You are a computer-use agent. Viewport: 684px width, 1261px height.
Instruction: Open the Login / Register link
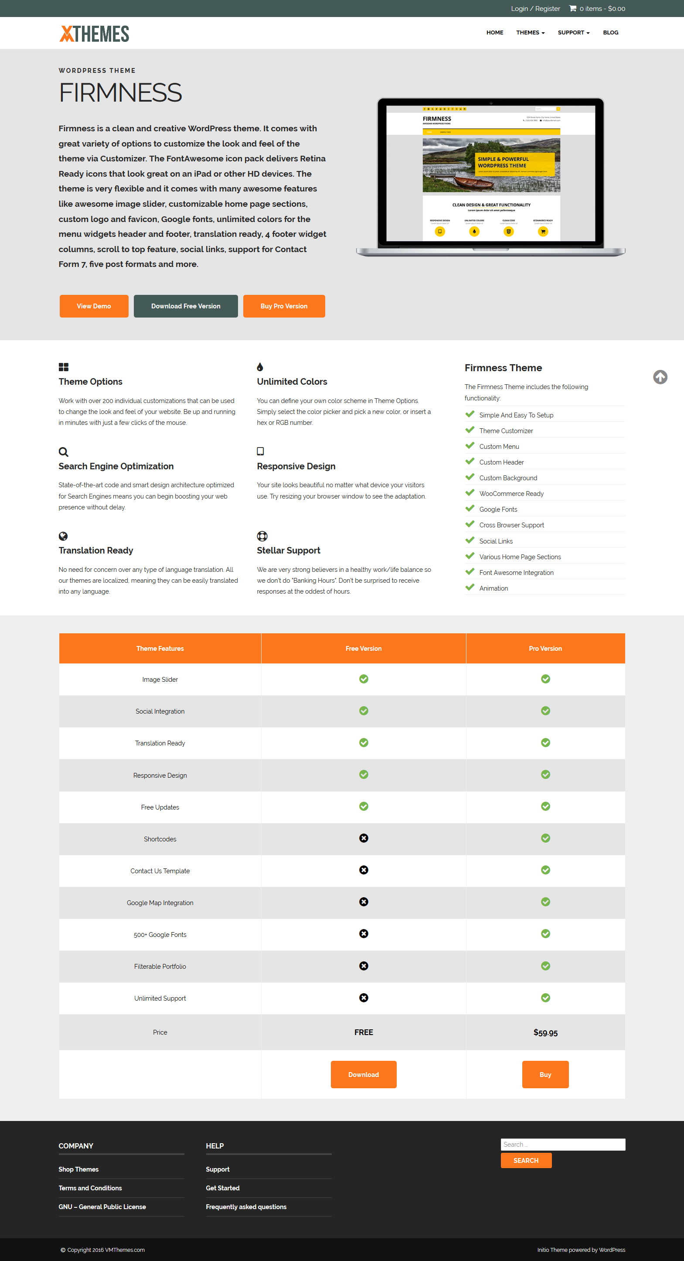pos(535,8)
